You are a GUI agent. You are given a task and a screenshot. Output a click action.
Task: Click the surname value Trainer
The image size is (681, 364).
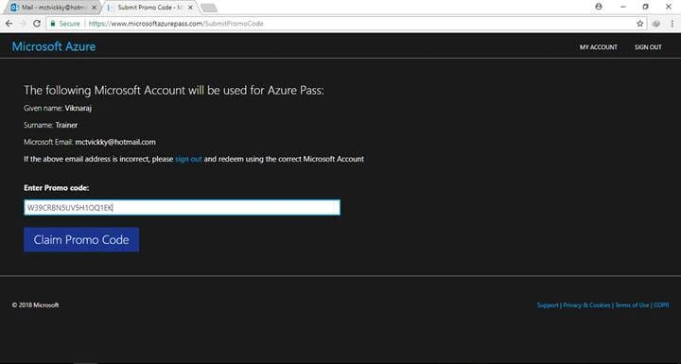point(66,125)
